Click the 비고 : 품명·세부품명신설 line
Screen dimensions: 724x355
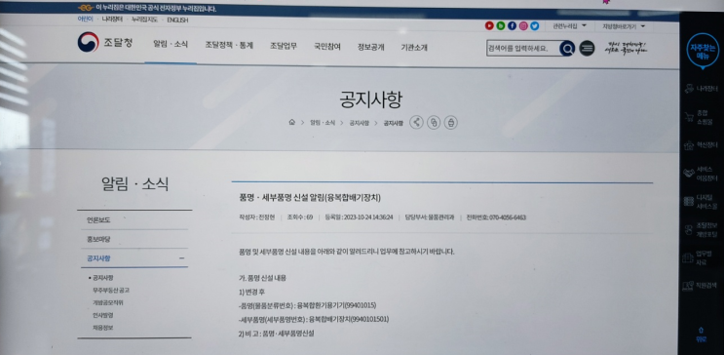click(x=276, y=333)
